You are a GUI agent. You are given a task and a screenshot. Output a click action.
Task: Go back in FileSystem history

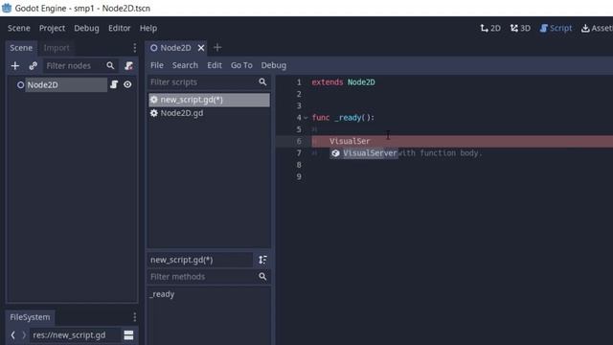[12, 335]
